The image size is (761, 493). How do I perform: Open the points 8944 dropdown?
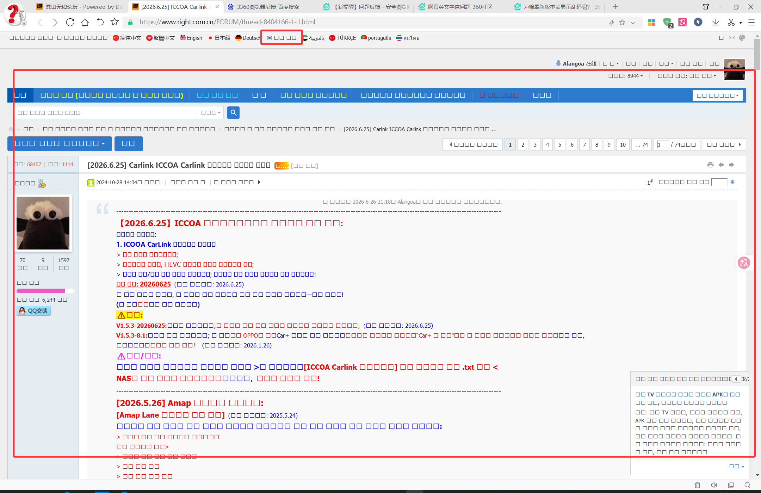click(x=626, y=76)
